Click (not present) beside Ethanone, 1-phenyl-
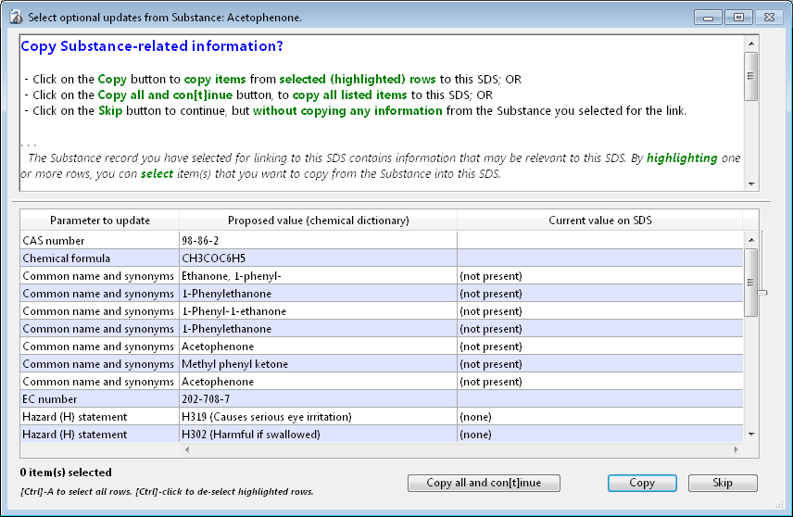Viewport: 793px width, 517px height. (599, 276)
